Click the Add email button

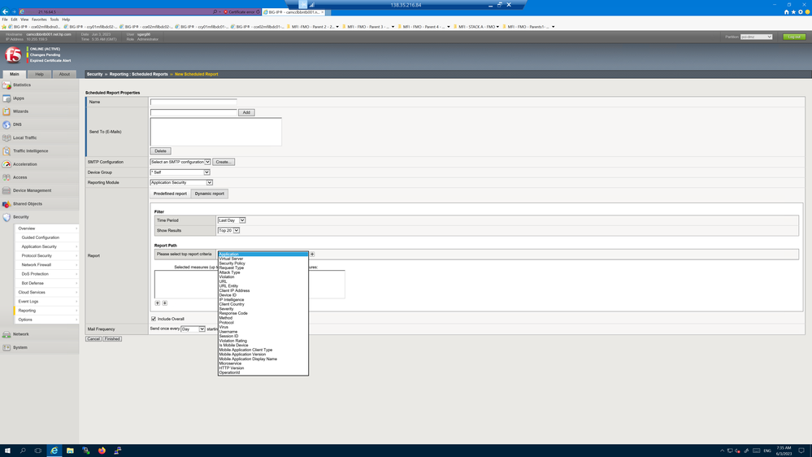(x=246, y=112)
